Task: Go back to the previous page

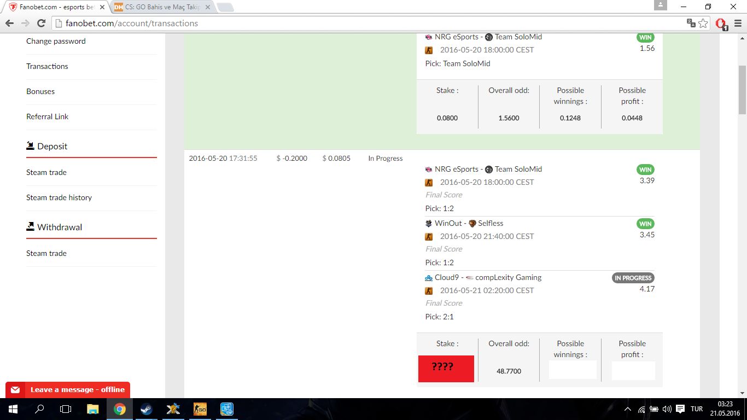Action: [9, 24]
